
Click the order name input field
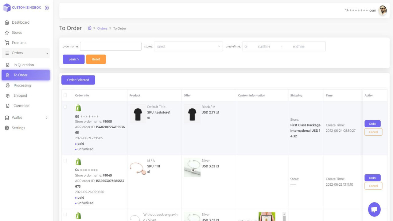click(x=111, y=46)
